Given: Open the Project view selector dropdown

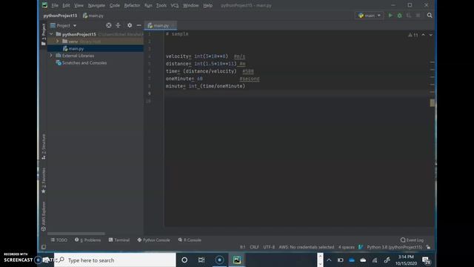Looking at the screenshot, I should 64,25.
